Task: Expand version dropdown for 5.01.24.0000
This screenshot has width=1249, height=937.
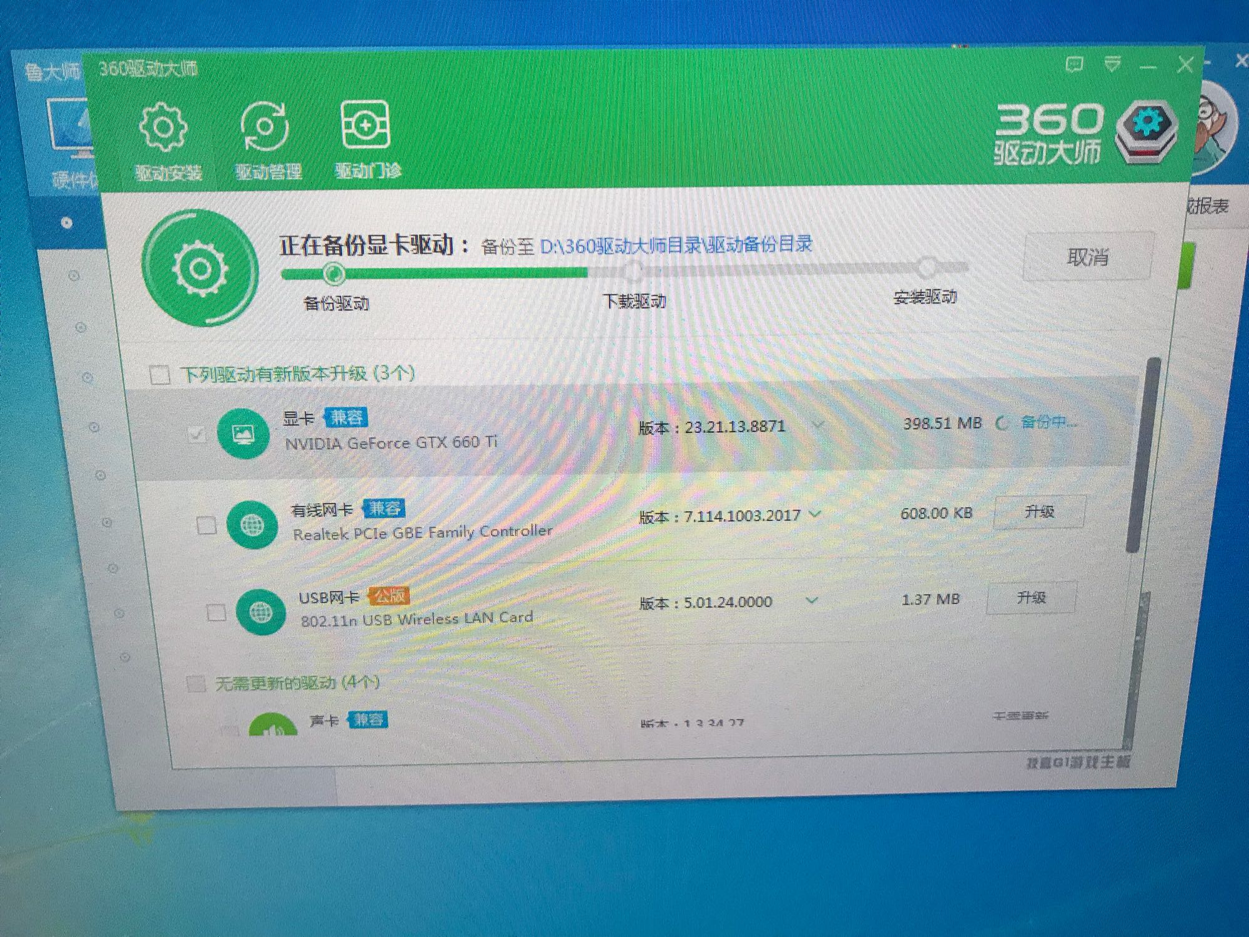Action: coord(811,600)
